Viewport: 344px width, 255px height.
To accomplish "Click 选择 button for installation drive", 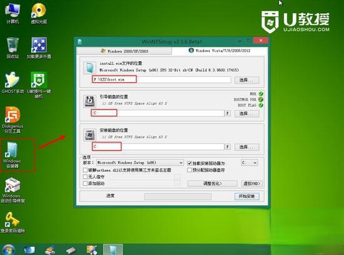I will click(246, 147).
